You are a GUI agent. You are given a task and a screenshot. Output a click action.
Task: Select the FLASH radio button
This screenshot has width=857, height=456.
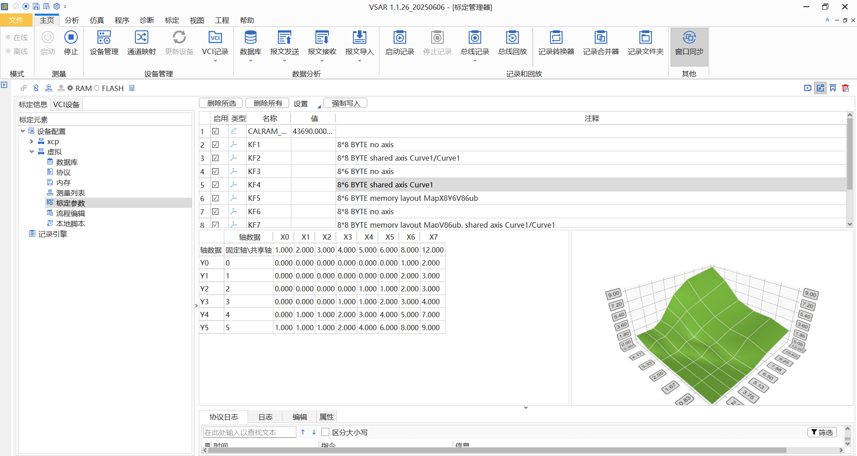97,88
